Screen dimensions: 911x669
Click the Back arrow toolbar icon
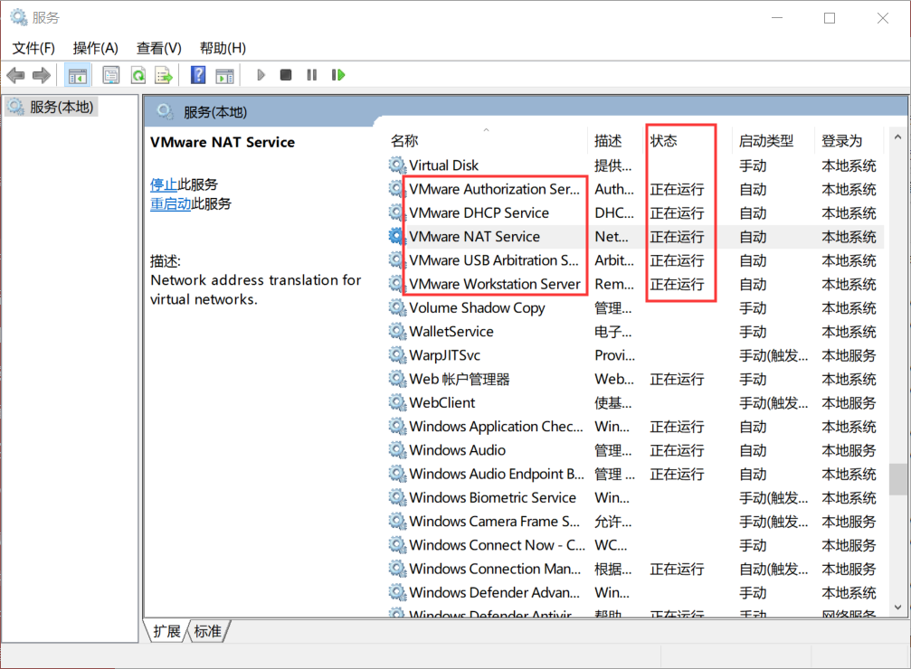[15, 75]
